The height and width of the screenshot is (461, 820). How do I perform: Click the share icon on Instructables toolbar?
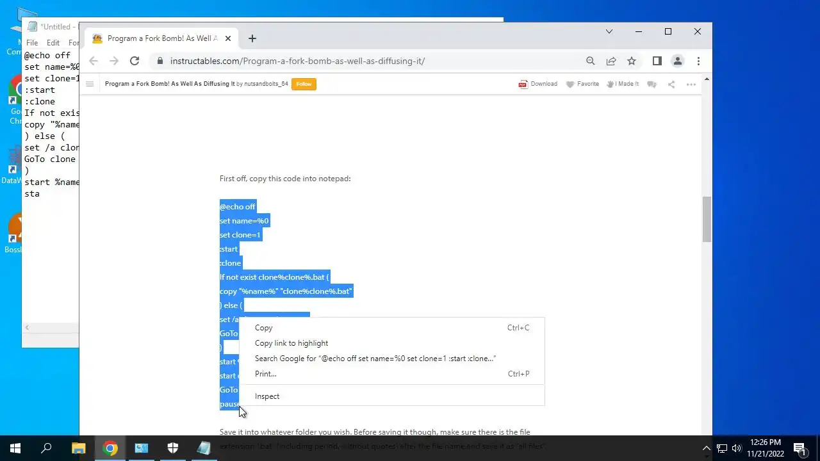click(x=671, y=84)
